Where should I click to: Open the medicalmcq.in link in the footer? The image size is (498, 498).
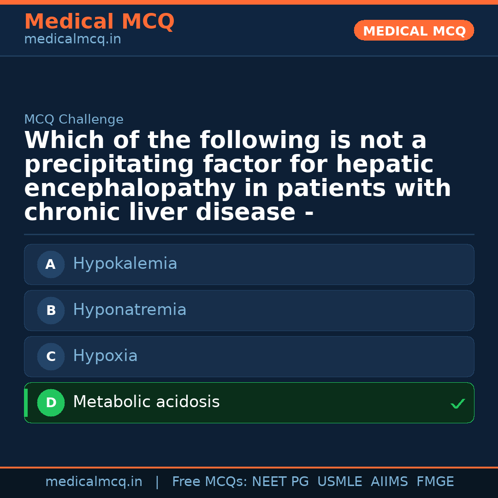[94, 482]
